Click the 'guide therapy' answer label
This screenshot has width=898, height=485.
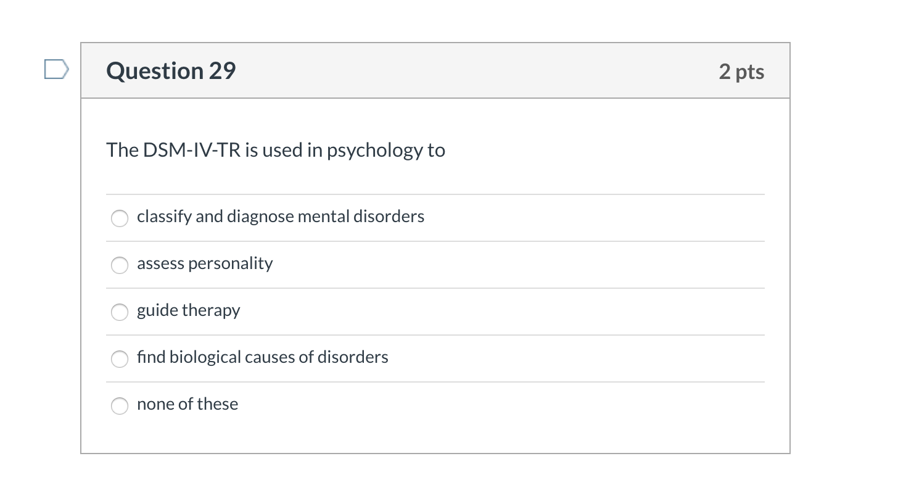188,310
